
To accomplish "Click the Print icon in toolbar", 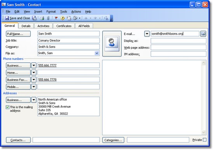I will (x=42, y=18).
